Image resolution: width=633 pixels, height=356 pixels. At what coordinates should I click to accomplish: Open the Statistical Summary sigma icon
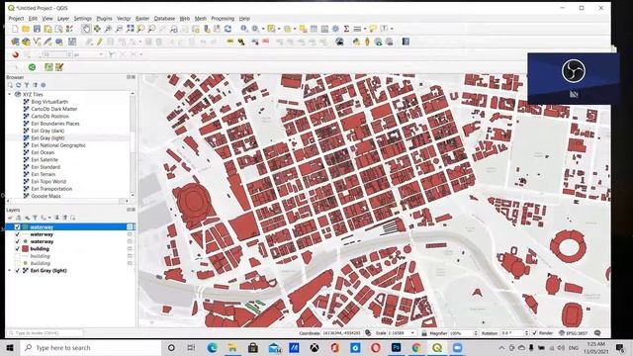coord(346,29)
